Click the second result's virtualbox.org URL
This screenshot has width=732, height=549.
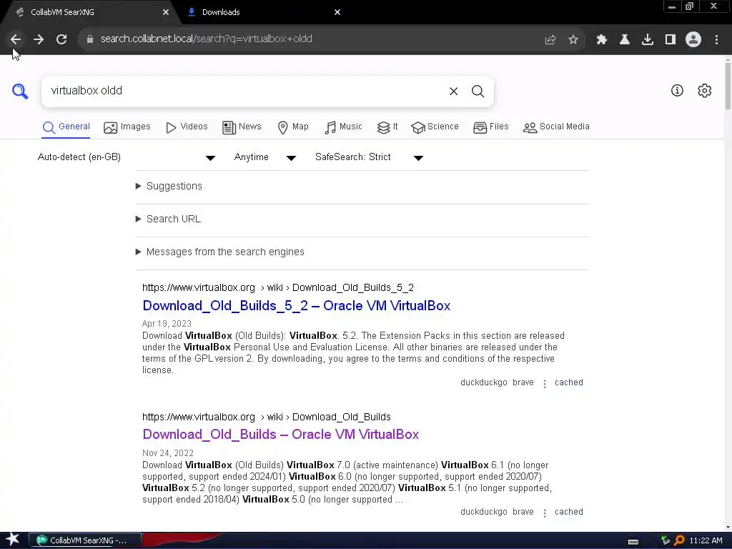(267, 417)
